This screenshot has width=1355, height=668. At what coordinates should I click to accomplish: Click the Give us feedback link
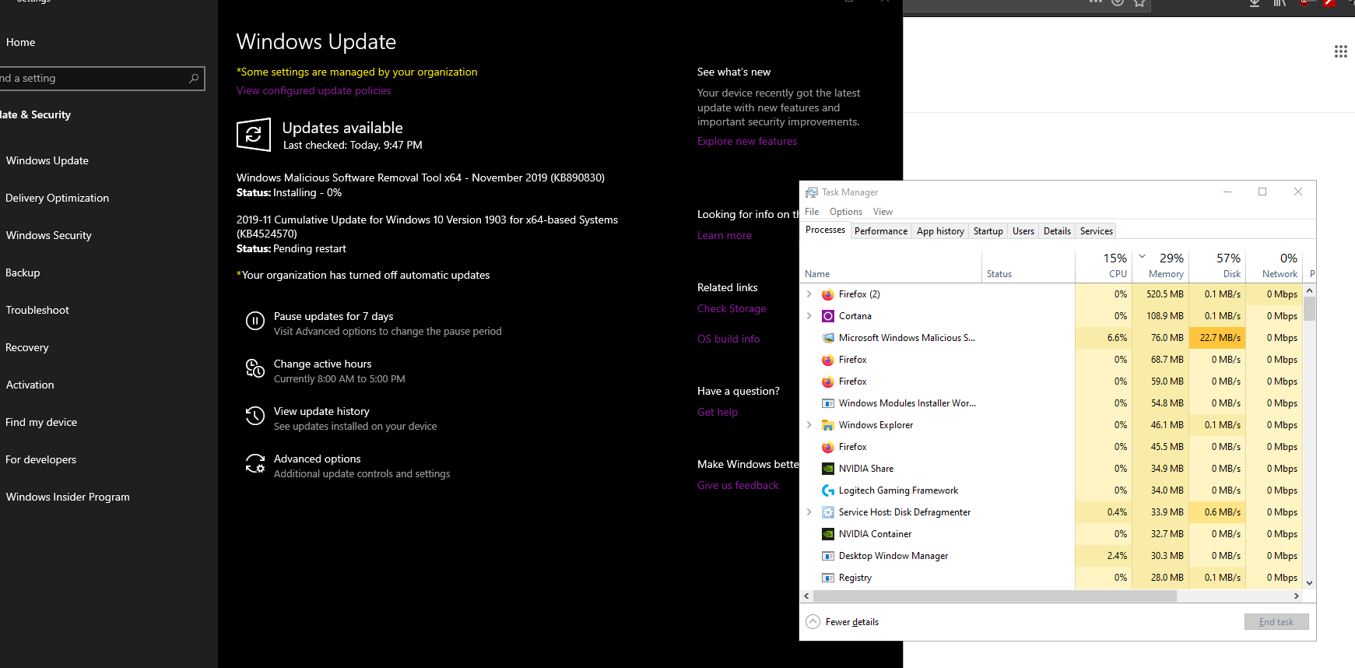(x=738, y=486)
